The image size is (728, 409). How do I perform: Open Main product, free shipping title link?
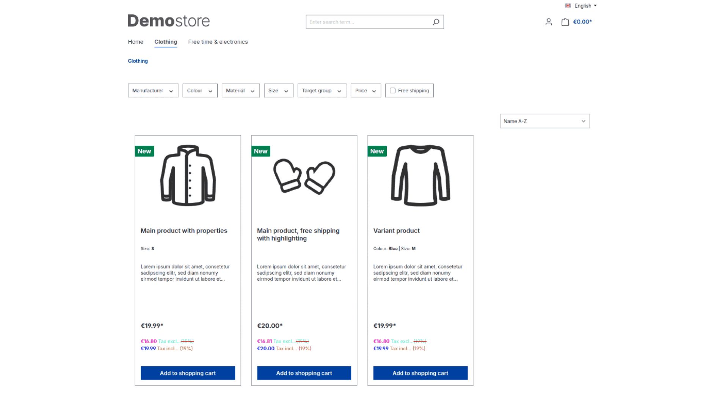(x=298, y=234)
